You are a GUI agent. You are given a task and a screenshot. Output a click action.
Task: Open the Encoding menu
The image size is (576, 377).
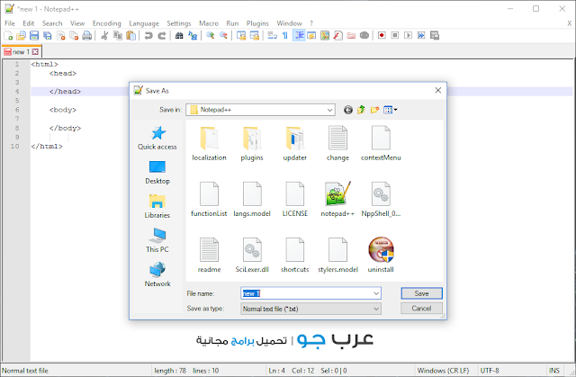pyautogui.click(x=106, y=23)
